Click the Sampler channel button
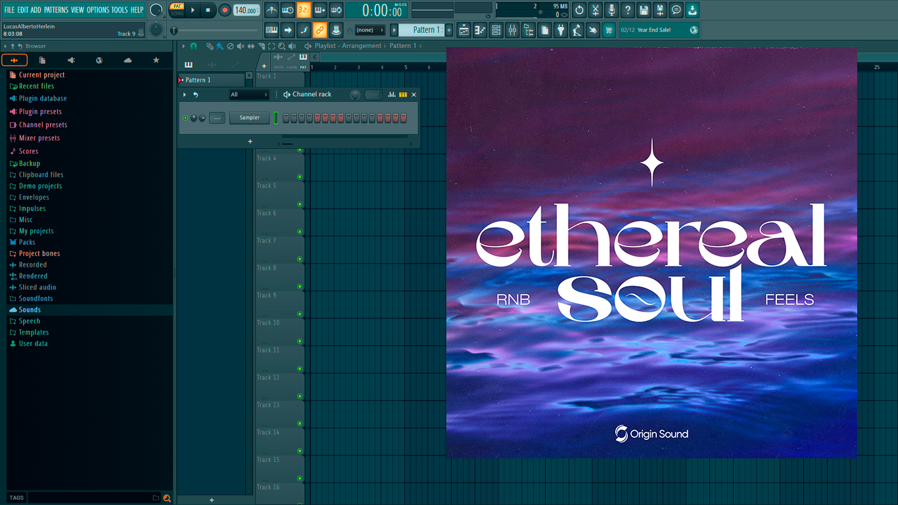 [249, 118]
